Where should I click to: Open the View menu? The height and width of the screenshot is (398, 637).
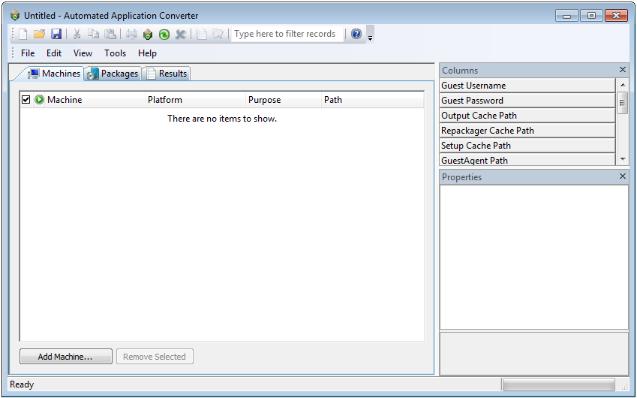[83, 53]
